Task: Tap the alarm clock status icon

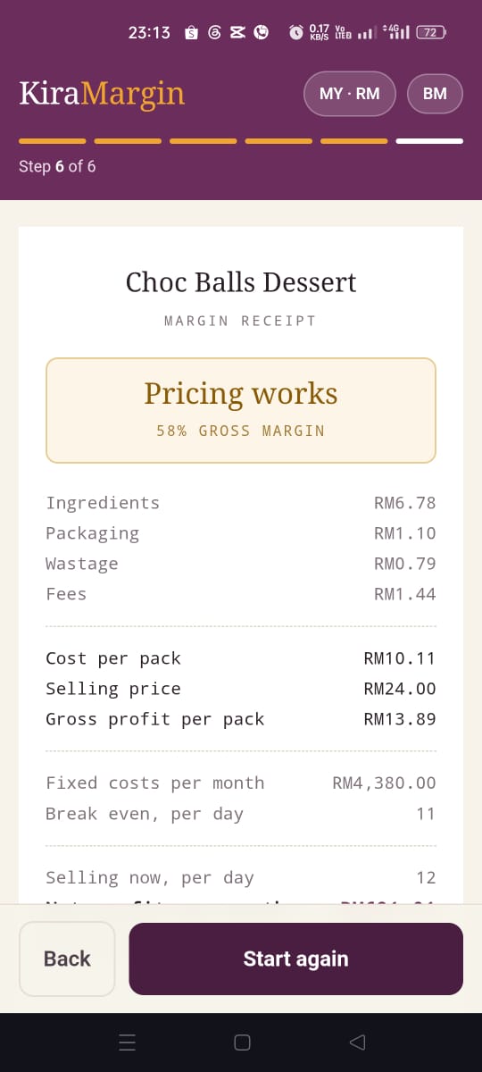Action: point(296,32)
